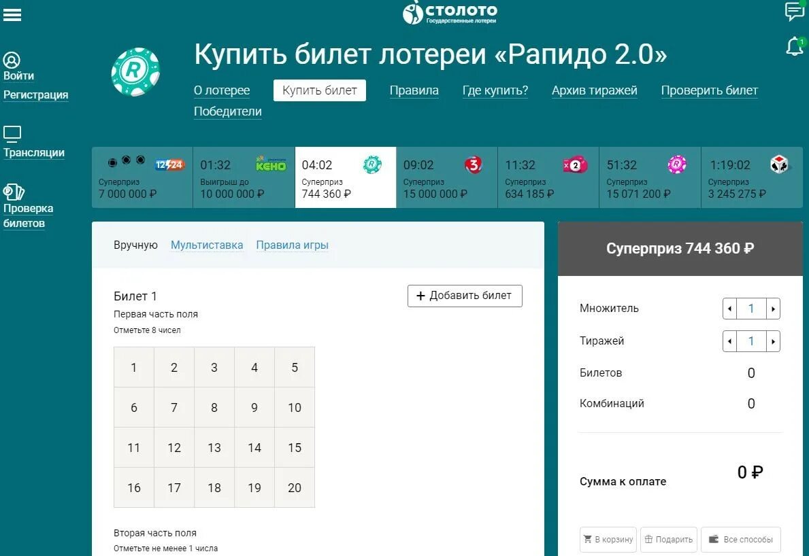Viewport: 809px width, 556px height.
Task: Select the 11:32 draw with 634 185 ₽
Action: [x=548, y=178]
